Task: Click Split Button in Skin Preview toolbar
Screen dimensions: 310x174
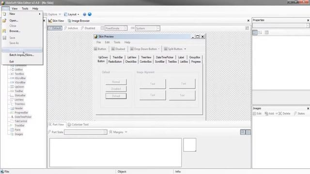Action: (175, 49)
